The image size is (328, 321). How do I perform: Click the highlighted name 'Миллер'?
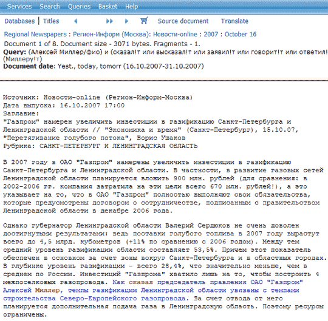[47, 291]
